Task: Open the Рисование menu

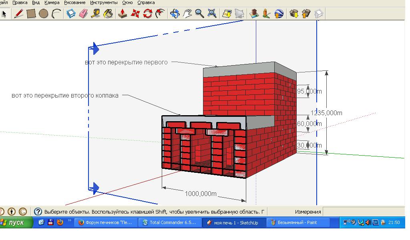Action: pos(74,2)
